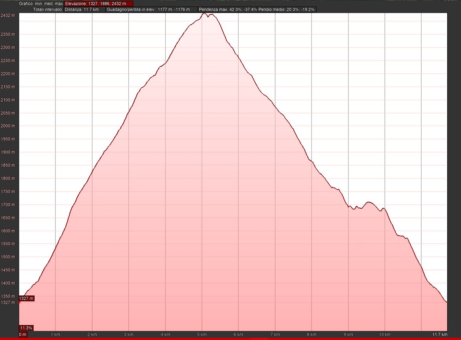461x340 pixels.
Task: Click the 11.7 km end label on axis
Action: tap(440, 335)
